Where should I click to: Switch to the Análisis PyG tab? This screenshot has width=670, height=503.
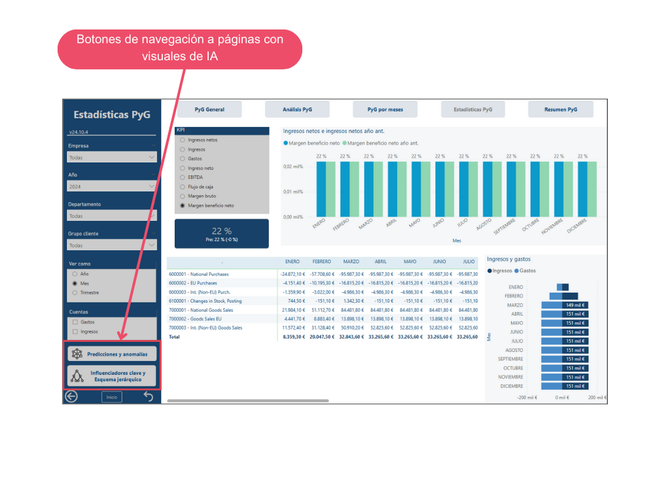click(x=298, y=109)
